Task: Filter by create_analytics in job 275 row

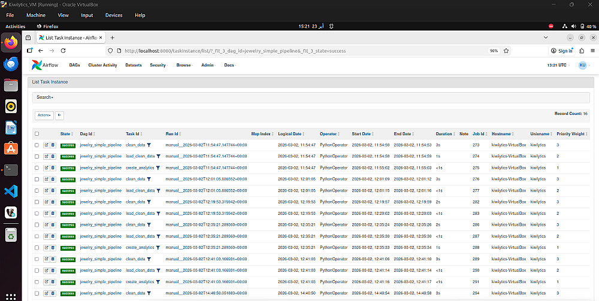Action: (x=158, y=168)
